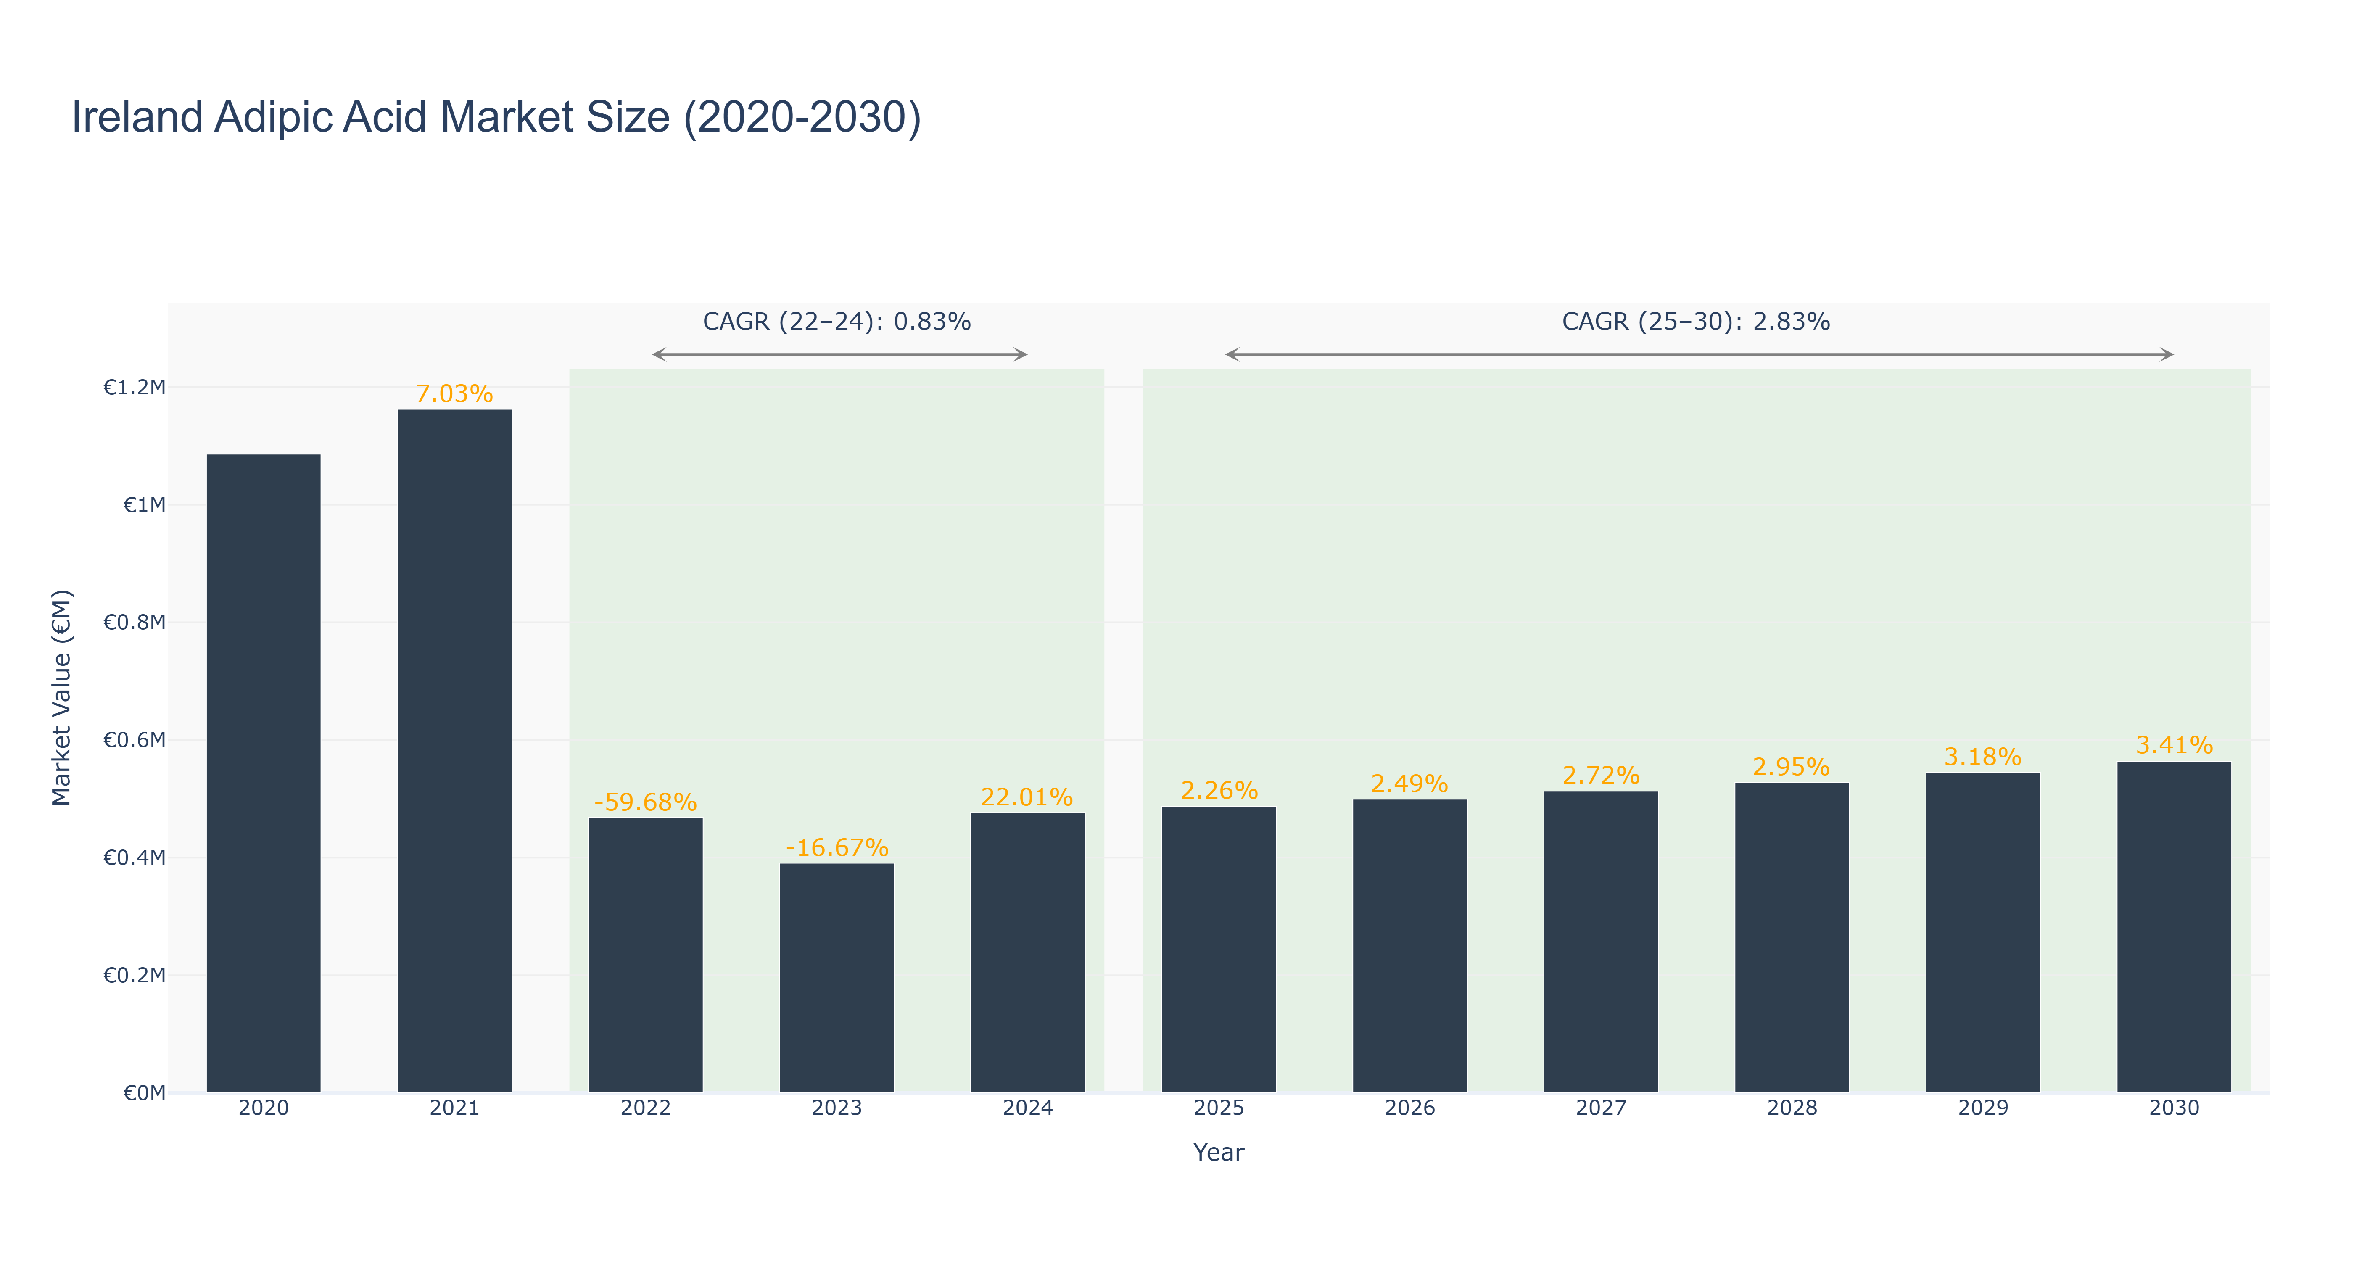Click the 7.03% growth label

pos(454,394)
